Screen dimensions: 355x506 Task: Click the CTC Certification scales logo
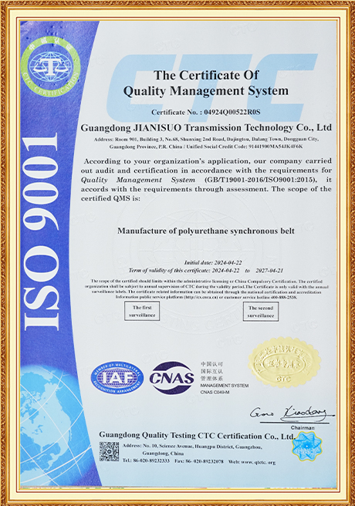tap(51, 66)
